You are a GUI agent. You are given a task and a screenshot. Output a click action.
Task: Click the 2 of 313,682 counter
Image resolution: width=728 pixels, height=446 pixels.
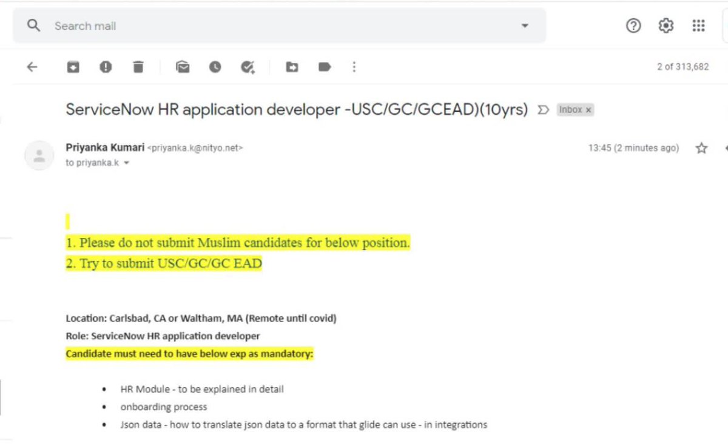683,67
